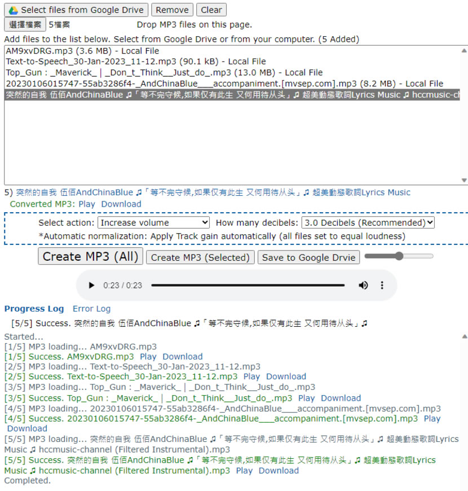Open the Select action dropdown
This screenshot has height=491, width=468.
[x=153, y=222]
